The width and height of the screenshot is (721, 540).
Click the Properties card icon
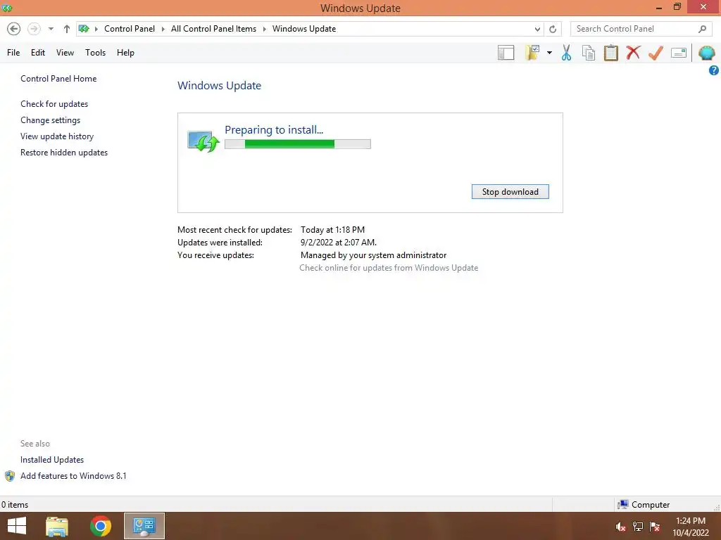point(678,53)
